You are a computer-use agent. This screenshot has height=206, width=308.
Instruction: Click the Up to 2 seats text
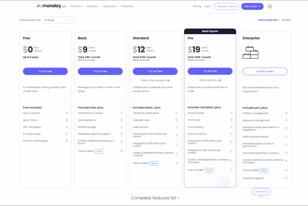31,57
